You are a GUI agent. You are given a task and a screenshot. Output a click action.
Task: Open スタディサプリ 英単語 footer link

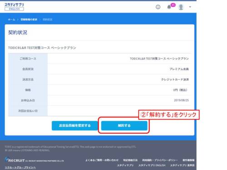point(183,165)
